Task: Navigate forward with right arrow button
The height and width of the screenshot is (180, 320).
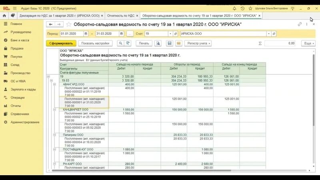Action: [x=59, y=24]
